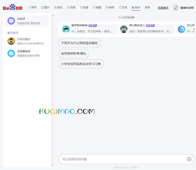The height and width of the screenshot is (170, 196).
Task: Open the 图片 images tab
Action: (x=45, y=7)
